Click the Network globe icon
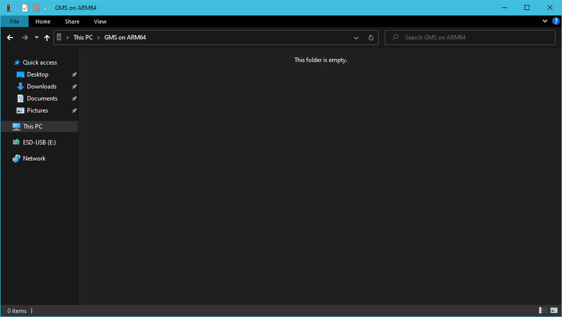Viewport: 562px width, 317px height. tap(16, 158)
